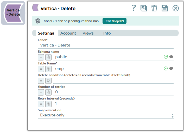The image size is (184, 132).
Task: Open the Account tab
Action: click(68, 33)
